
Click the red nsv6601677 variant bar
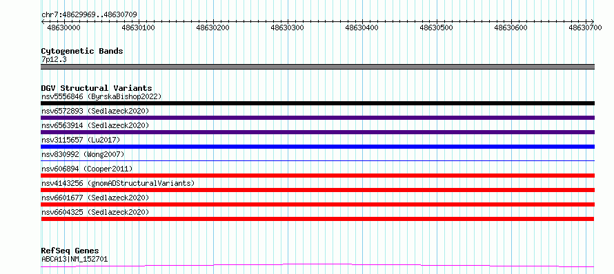coord(317,204)
